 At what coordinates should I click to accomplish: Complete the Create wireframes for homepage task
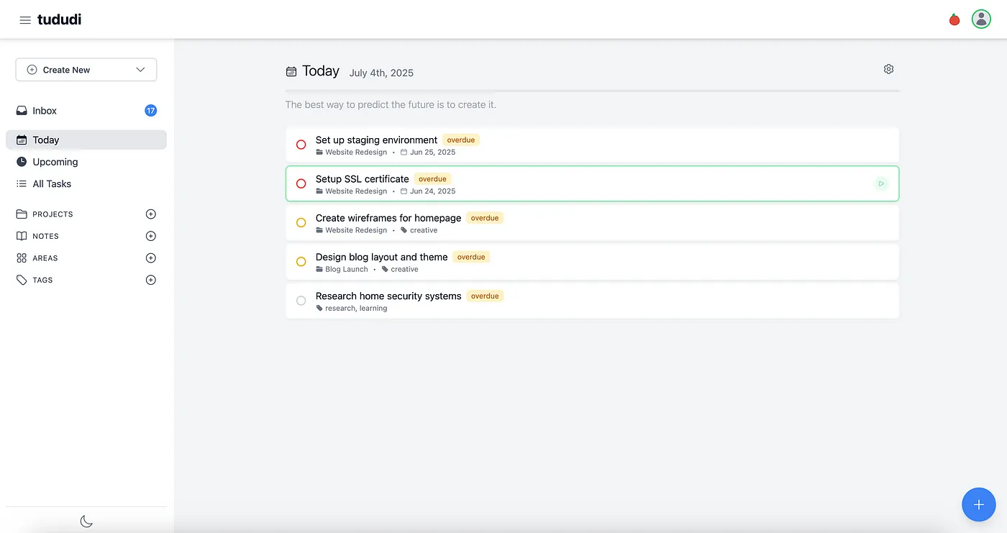coord(301,223)
